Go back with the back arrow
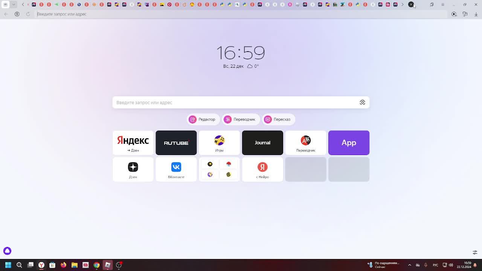The height and width of the screenshot is (271, 482). 6,14
